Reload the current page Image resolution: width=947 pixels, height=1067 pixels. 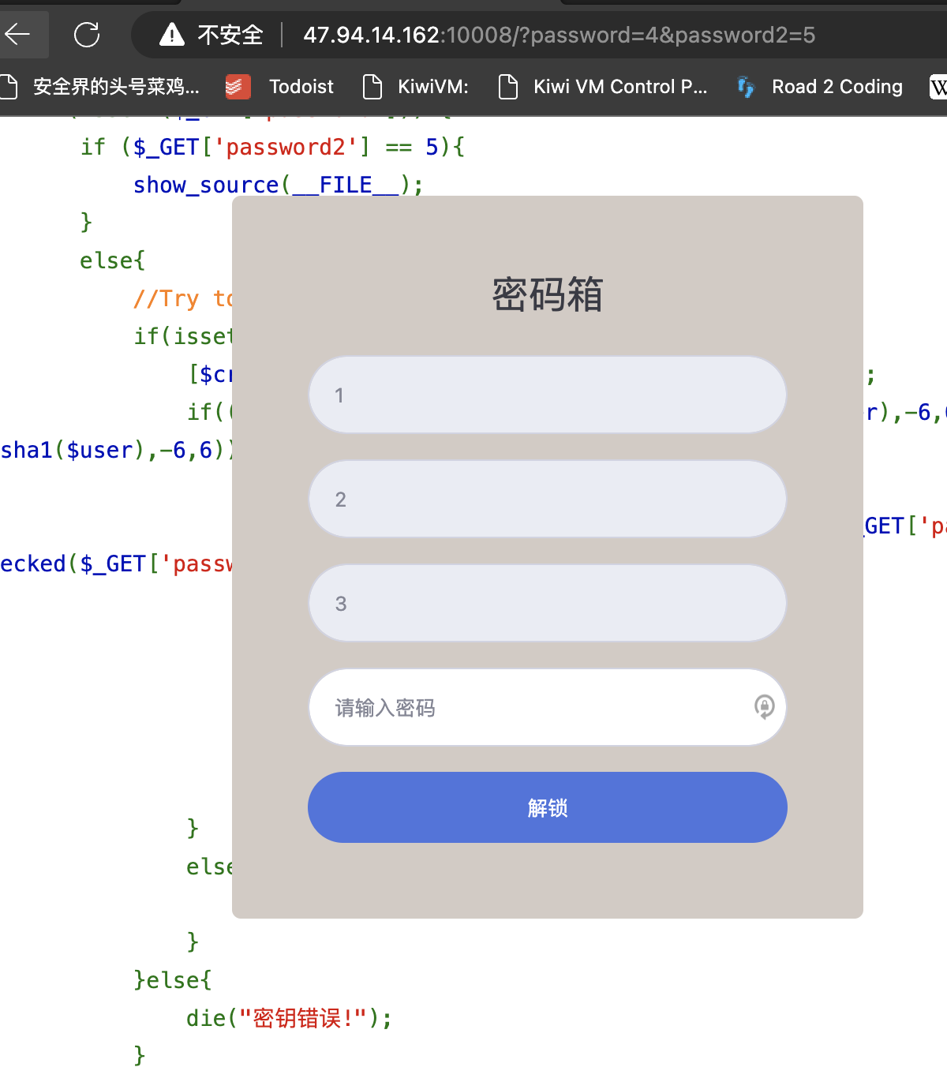pos(87,34)
